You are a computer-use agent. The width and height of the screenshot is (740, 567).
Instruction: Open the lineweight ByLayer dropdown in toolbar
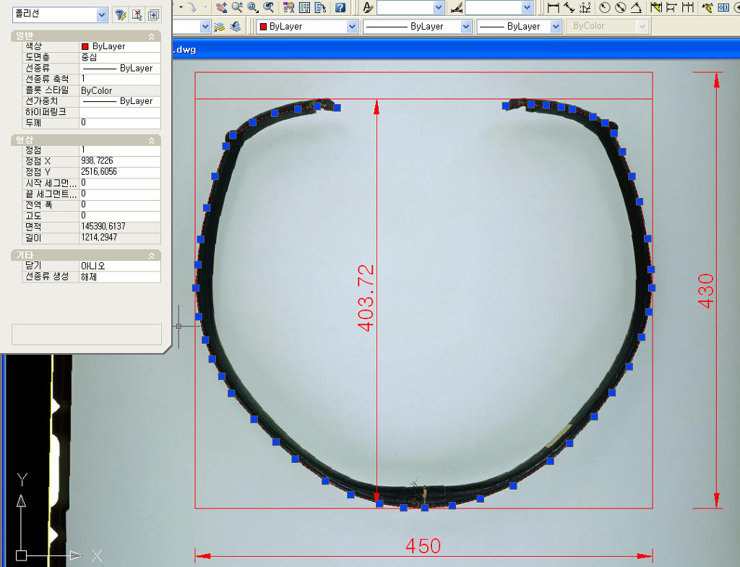[555, 27]
